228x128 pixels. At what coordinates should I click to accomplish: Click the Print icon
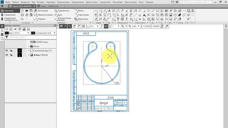[22, 15]
